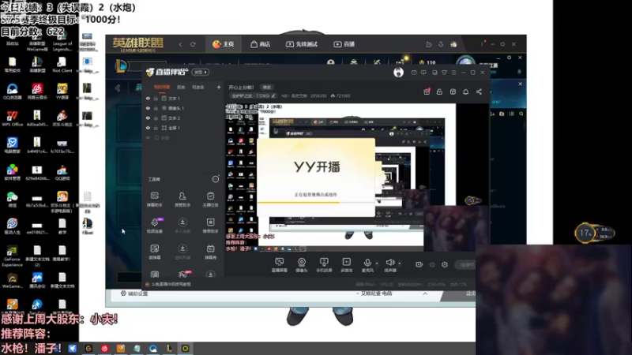
Task: Open streaming settings gear icon
Action: (x=445, y=264)
